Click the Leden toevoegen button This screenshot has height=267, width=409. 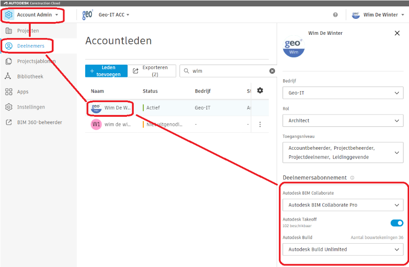coord(106,71)
